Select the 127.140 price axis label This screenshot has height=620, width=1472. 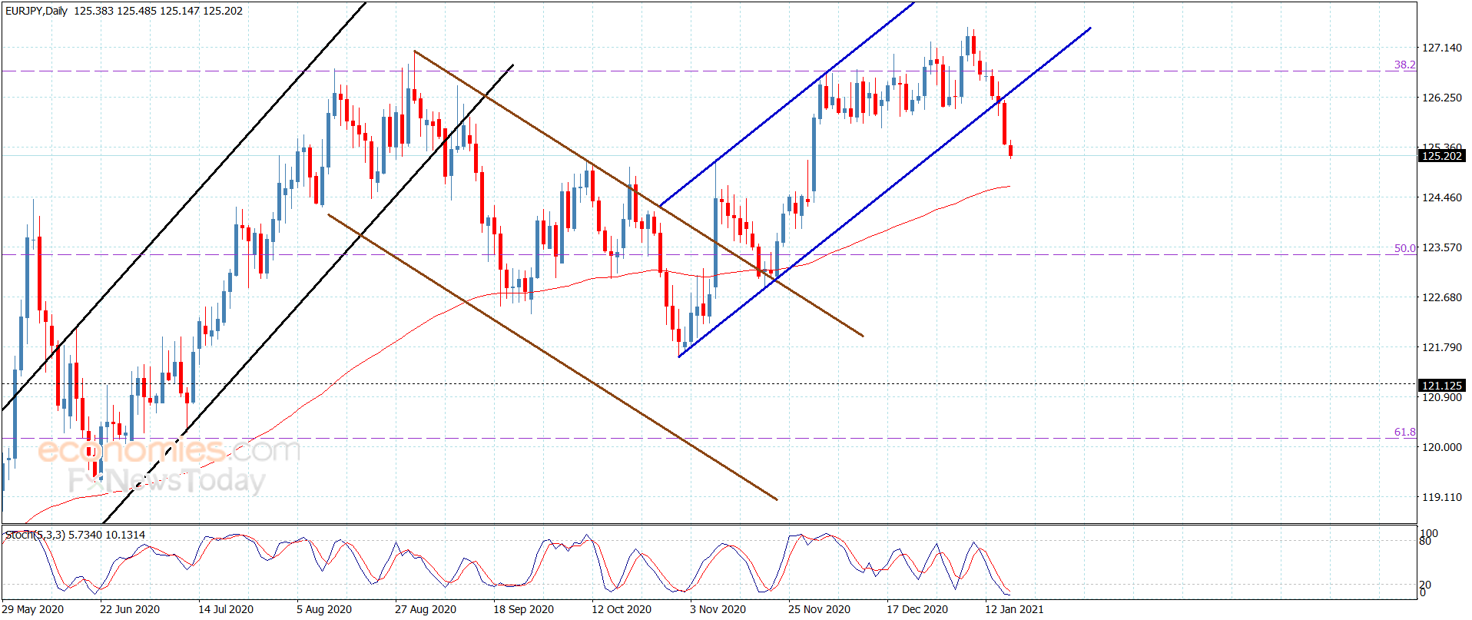1442,48
